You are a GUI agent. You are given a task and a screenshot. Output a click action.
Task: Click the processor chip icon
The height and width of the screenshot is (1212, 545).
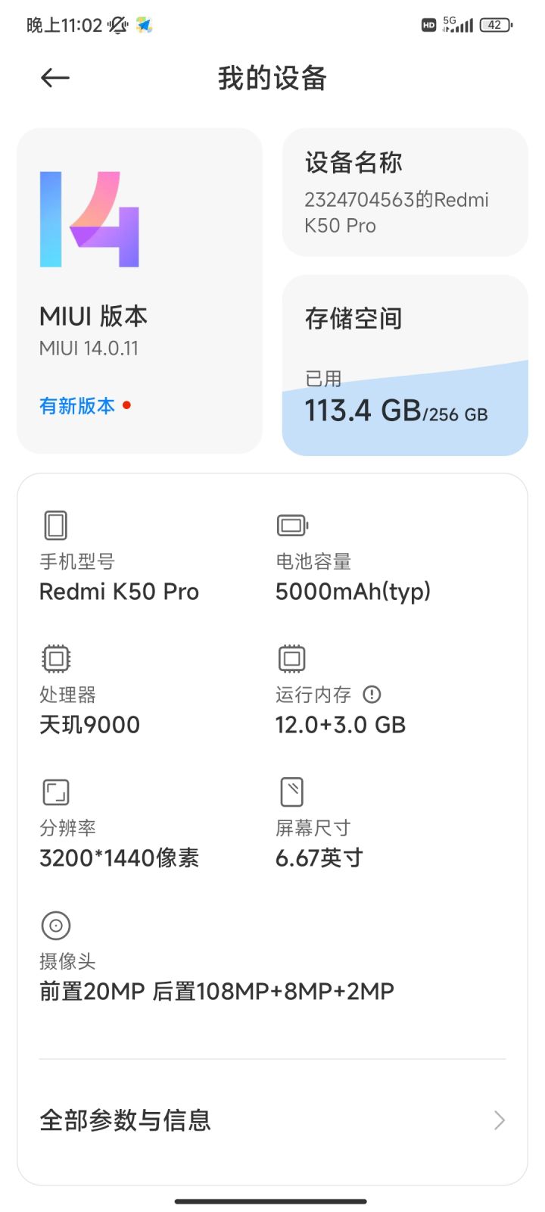[56, 658]
